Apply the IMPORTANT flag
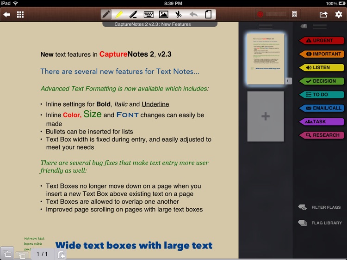 pos(322,54)
